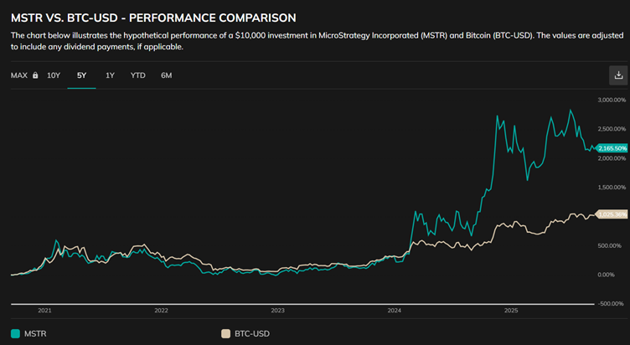Click the MSTR VS. BTC-USD heading
This screenshot has height=345, width=630.
tap(153, 18)
